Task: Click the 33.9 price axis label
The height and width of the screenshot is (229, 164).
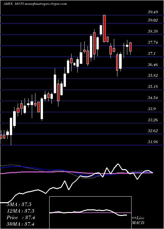Action: click(x=152, y=109)
